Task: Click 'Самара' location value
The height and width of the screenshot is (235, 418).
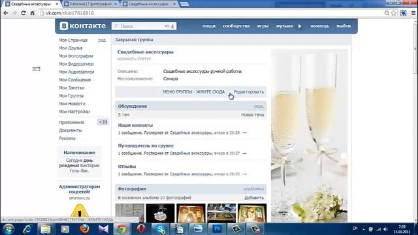Action: tap(170, 79)
